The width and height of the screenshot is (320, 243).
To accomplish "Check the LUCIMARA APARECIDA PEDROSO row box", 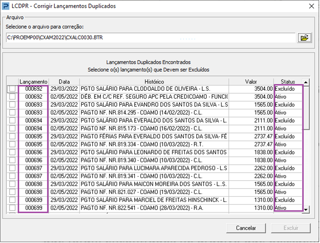I will click(12, 168).
